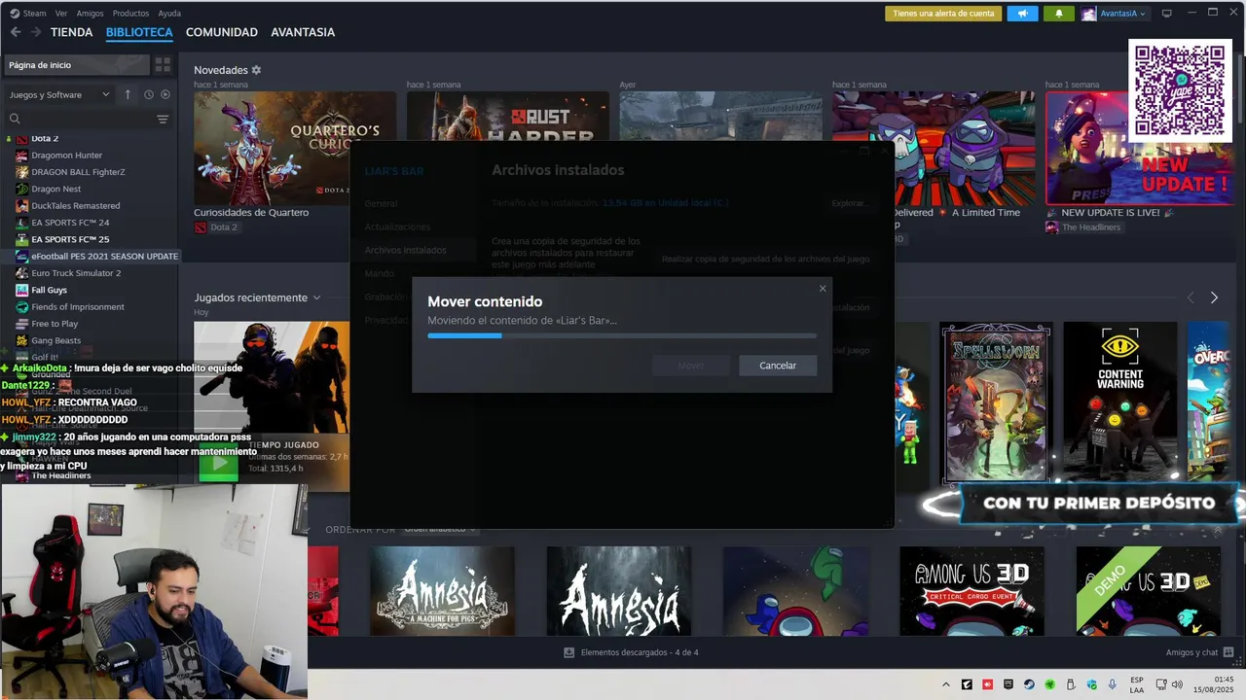Open the AORUS tray icon
Screen dimensions: 1246x700
click(967, 684)
